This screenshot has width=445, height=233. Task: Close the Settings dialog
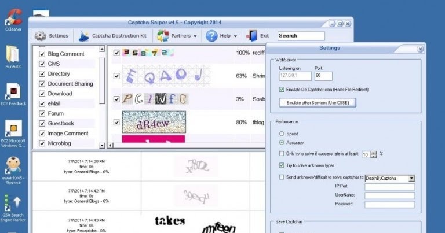coord(420,49)
